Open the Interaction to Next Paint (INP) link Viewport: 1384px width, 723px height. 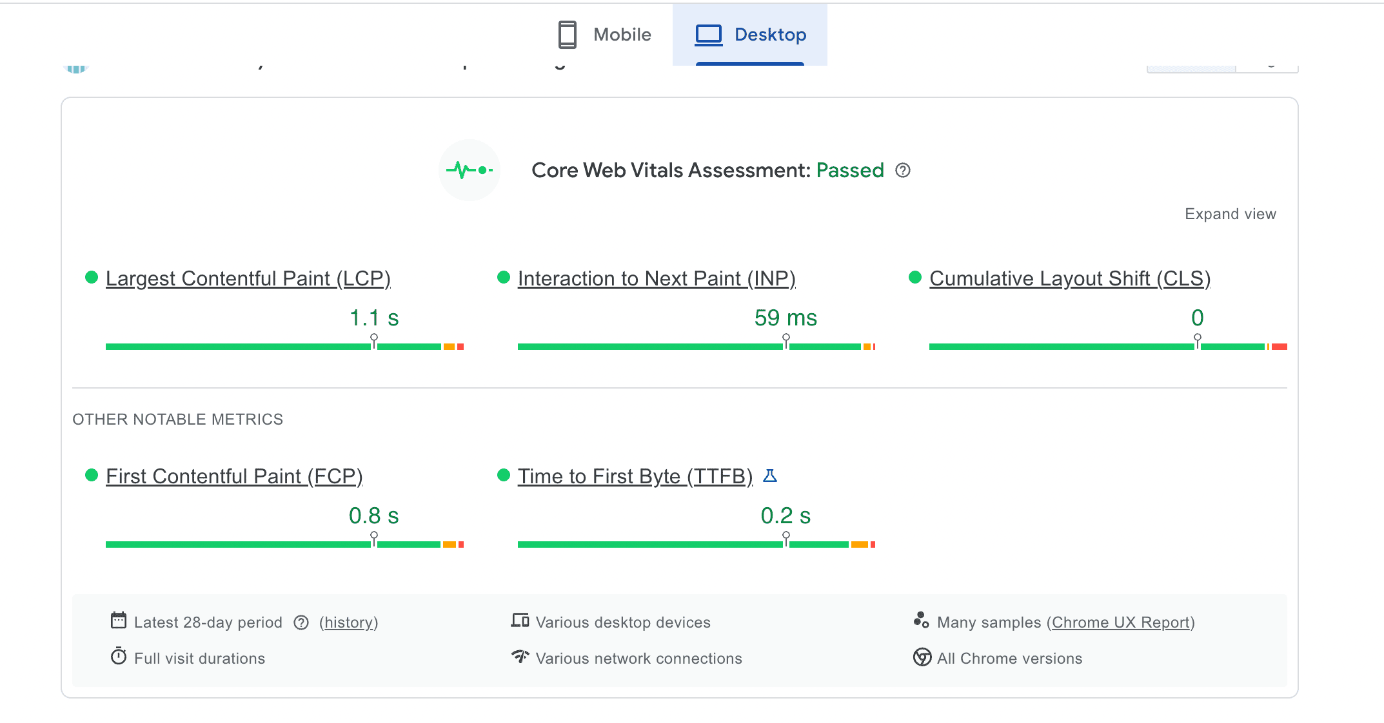coord(657,278)
